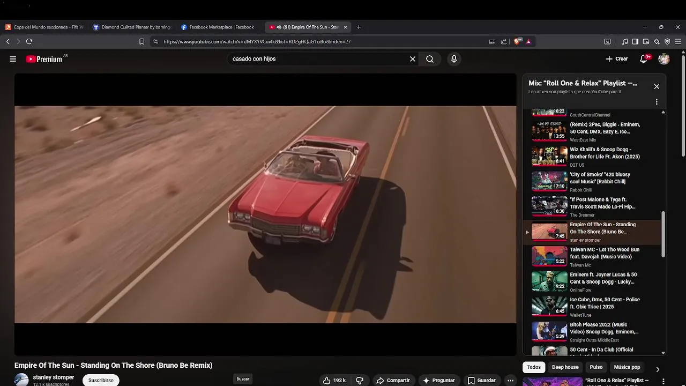686x386 pixels.
Task: Open a new browser tab
Action: click(x=359, y=27)
